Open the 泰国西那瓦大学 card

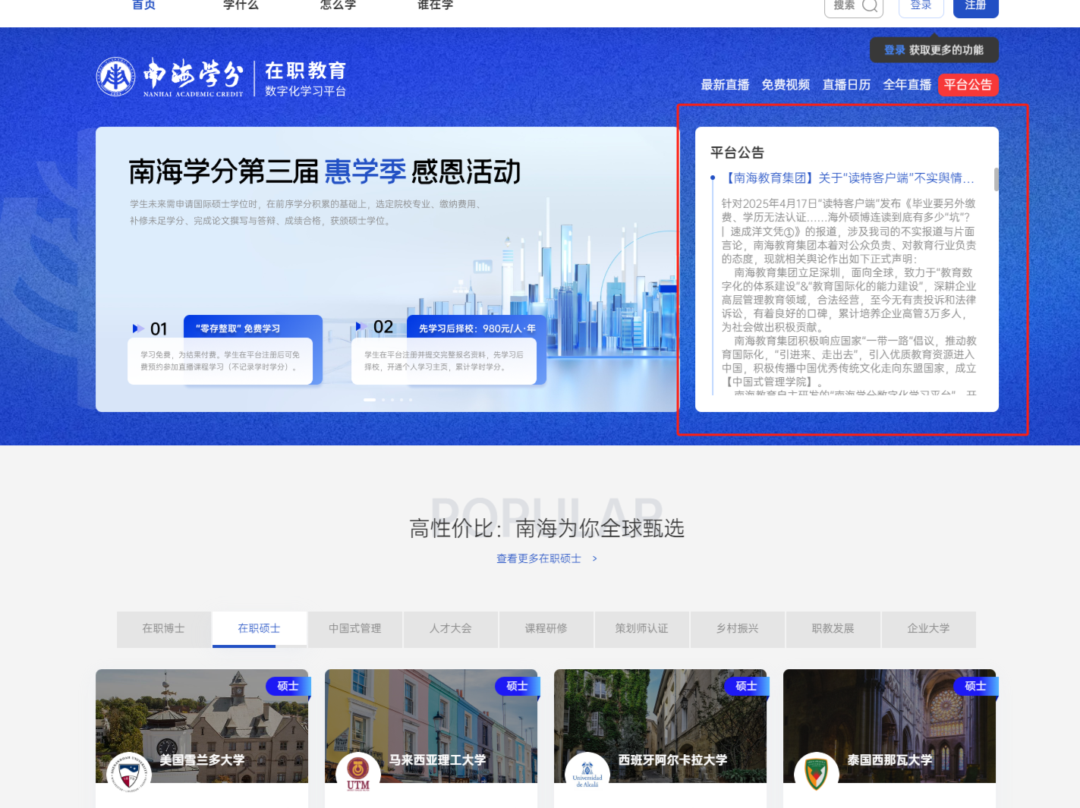(890, 738)
